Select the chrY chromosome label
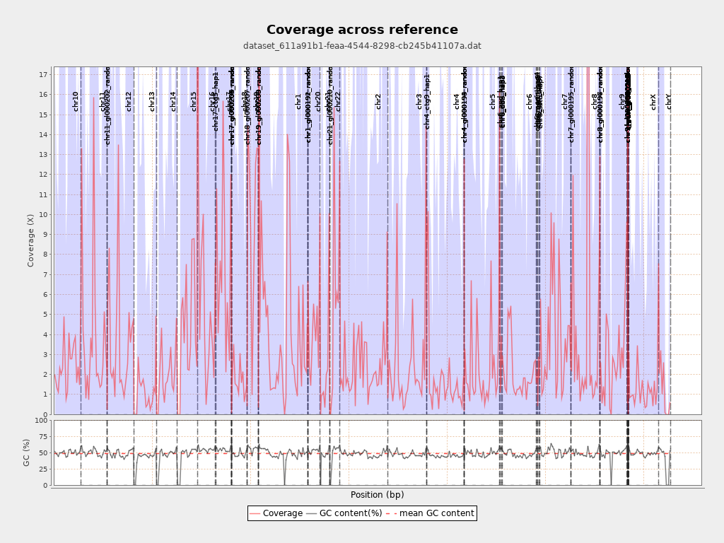 tap(669, 102)
